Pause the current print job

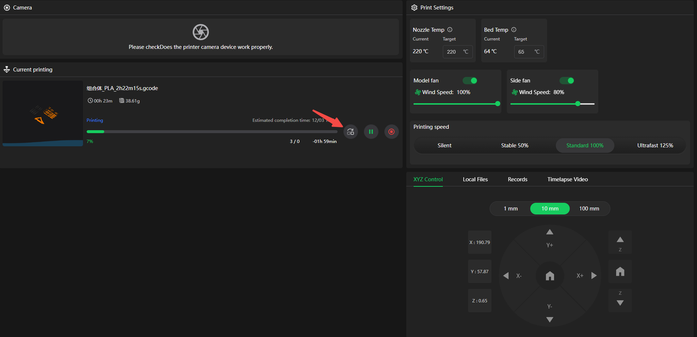click(371, 132)
